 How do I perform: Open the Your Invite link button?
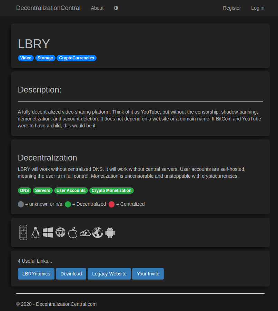coord(148,274)
